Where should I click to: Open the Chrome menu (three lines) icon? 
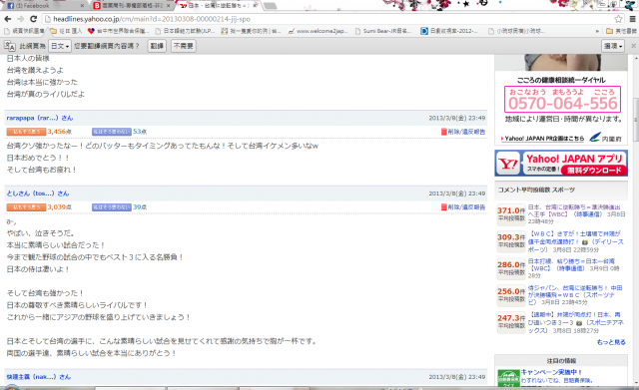coord(632,19)
